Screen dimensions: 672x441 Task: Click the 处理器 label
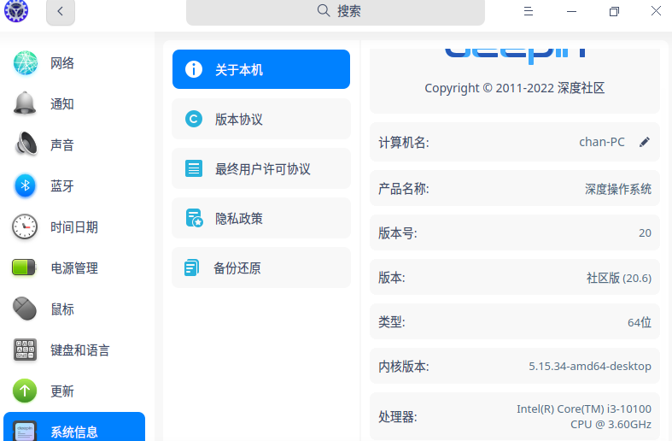[x=397, y=416]
